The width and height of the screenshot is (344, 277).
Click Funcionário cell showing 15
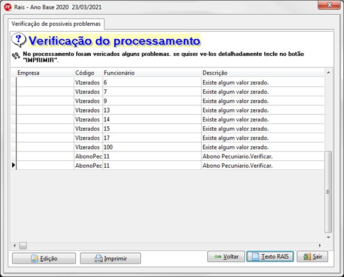tap(152, 129)
